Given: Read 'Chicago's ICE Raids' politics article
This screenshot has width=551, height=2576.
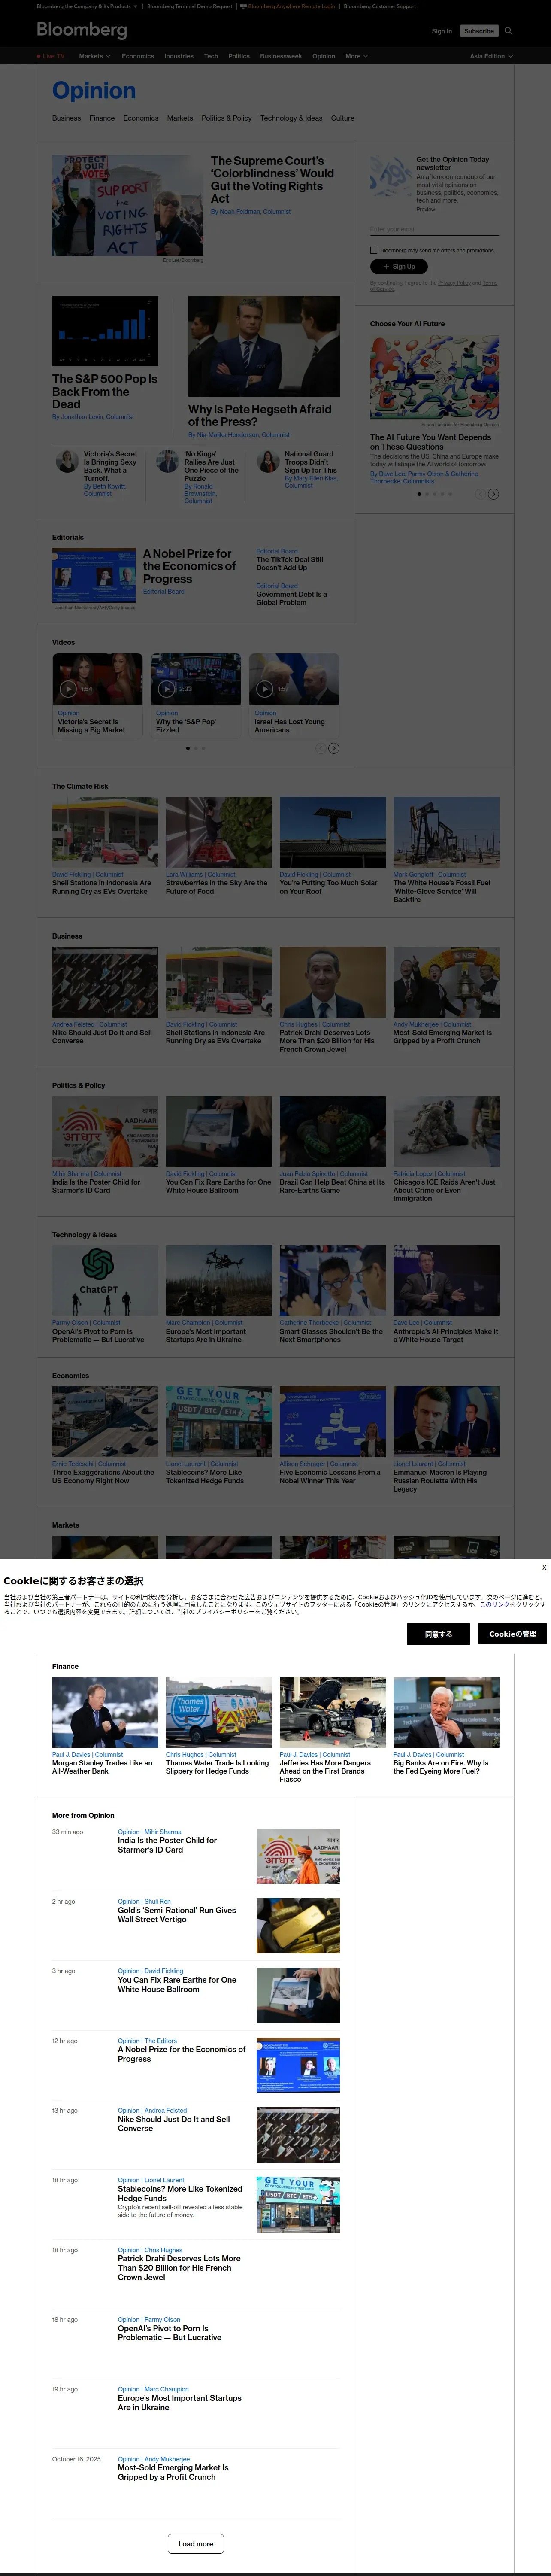Looking at the screenshot, I should click(x=444, y=1190).
